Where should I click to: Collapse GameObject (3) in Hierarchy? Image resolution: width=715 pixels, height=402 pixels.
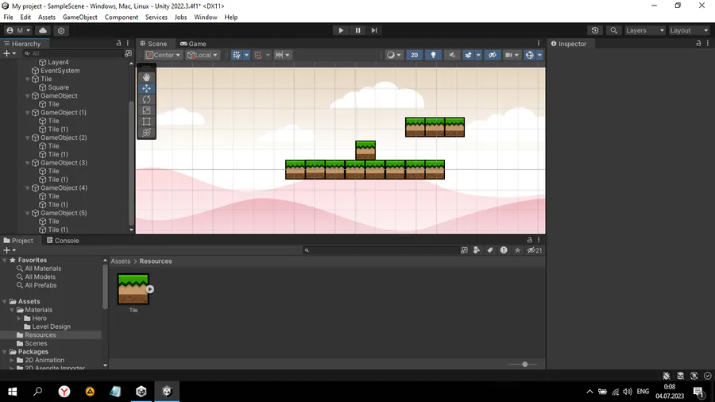pyautogui.click(x=27, y=163)
